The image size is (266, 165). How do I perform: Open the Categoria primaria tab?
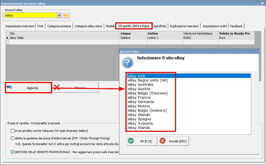pyautogui.click(x=59, y=26)
